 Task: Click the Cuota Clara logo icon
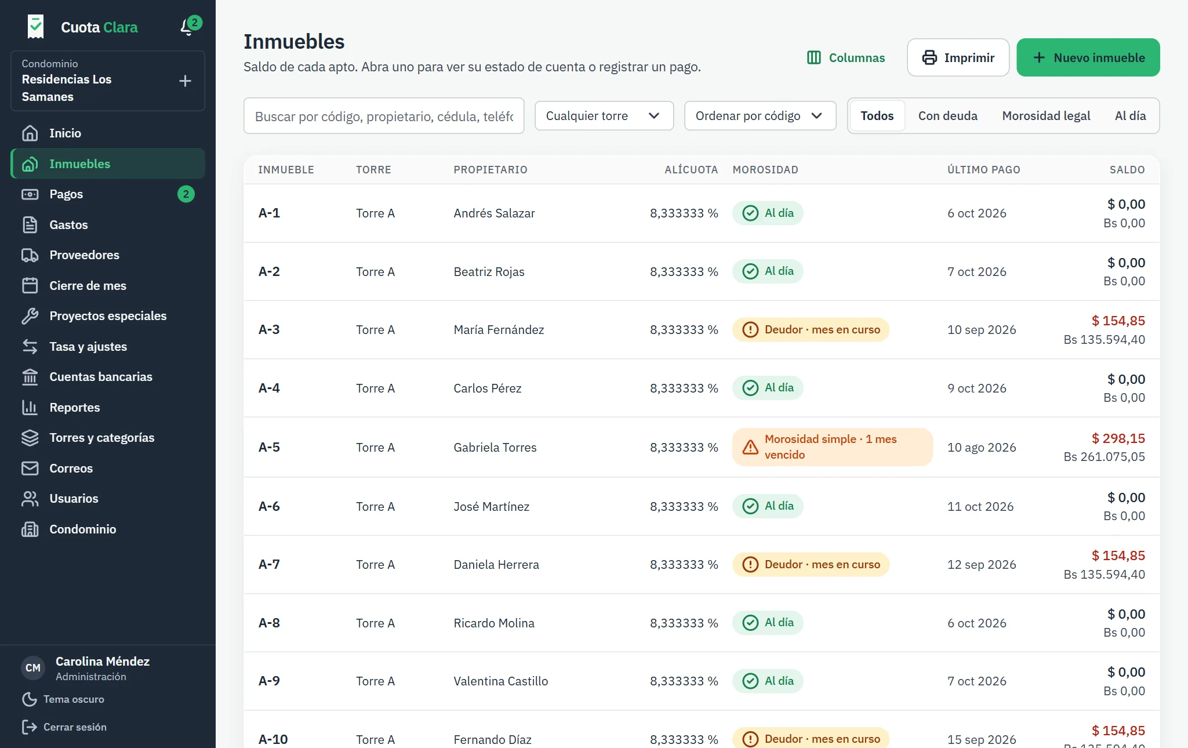pos(35,27)
